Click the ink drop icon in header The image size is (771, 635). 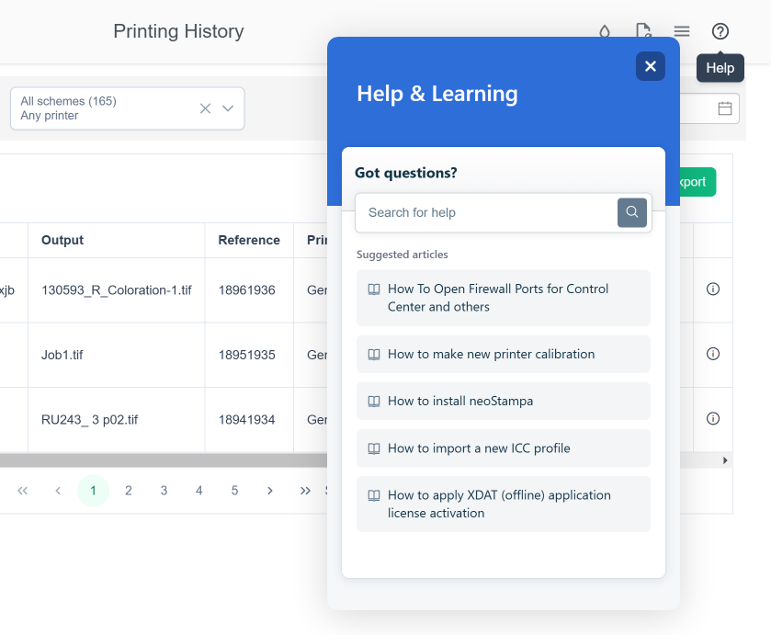[x=605, y=31]
